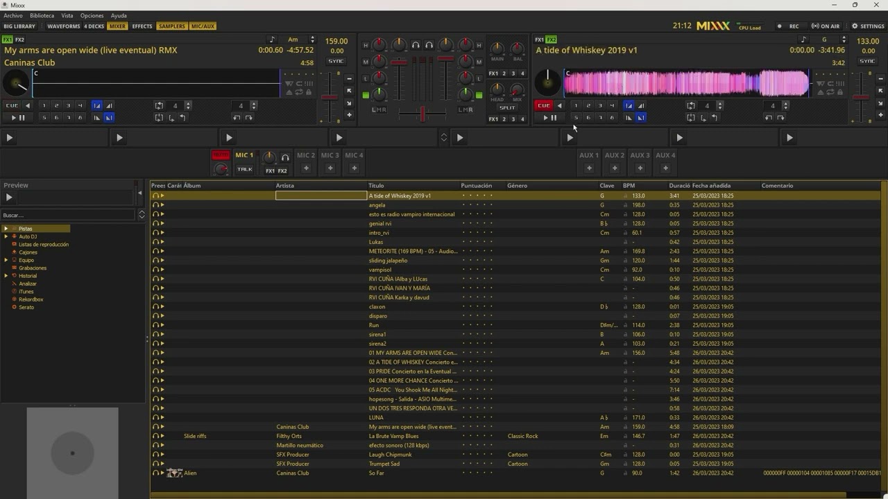
Task: Toggle play/pause on the left deck
Action: (17, 118)
